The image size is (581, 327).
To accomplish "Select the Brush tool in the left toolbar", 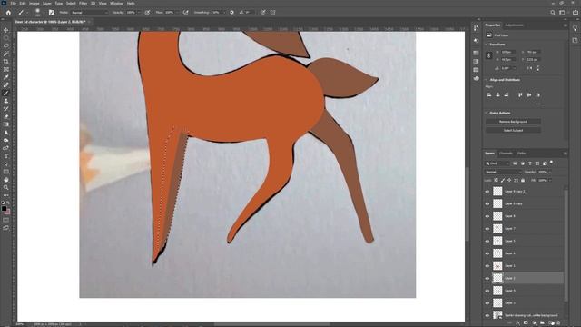I will [6, 93].
